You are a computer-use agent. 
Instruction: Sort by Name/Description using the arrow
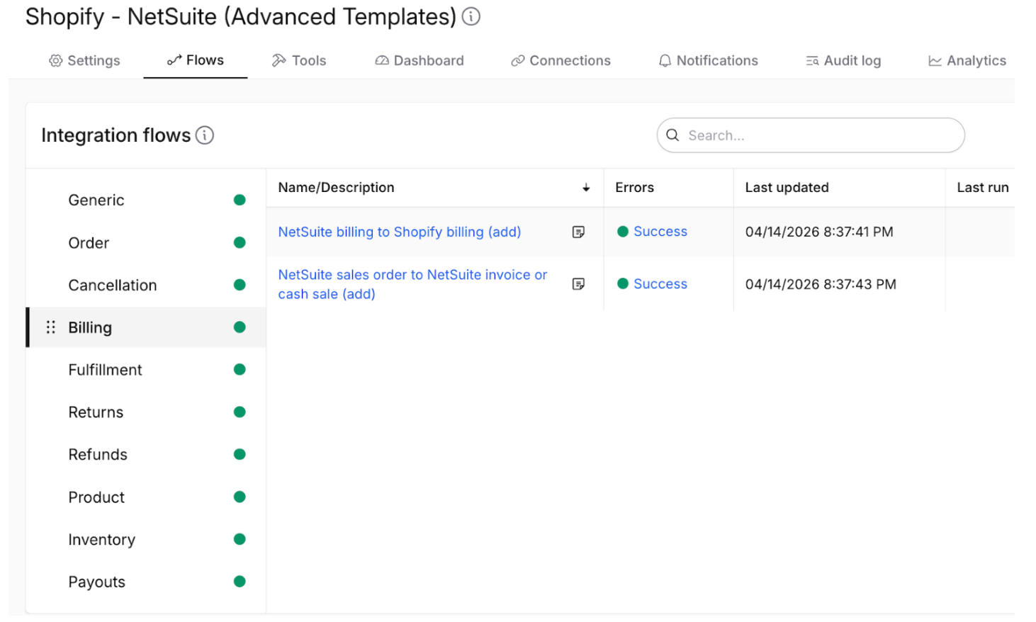point(586,188)
